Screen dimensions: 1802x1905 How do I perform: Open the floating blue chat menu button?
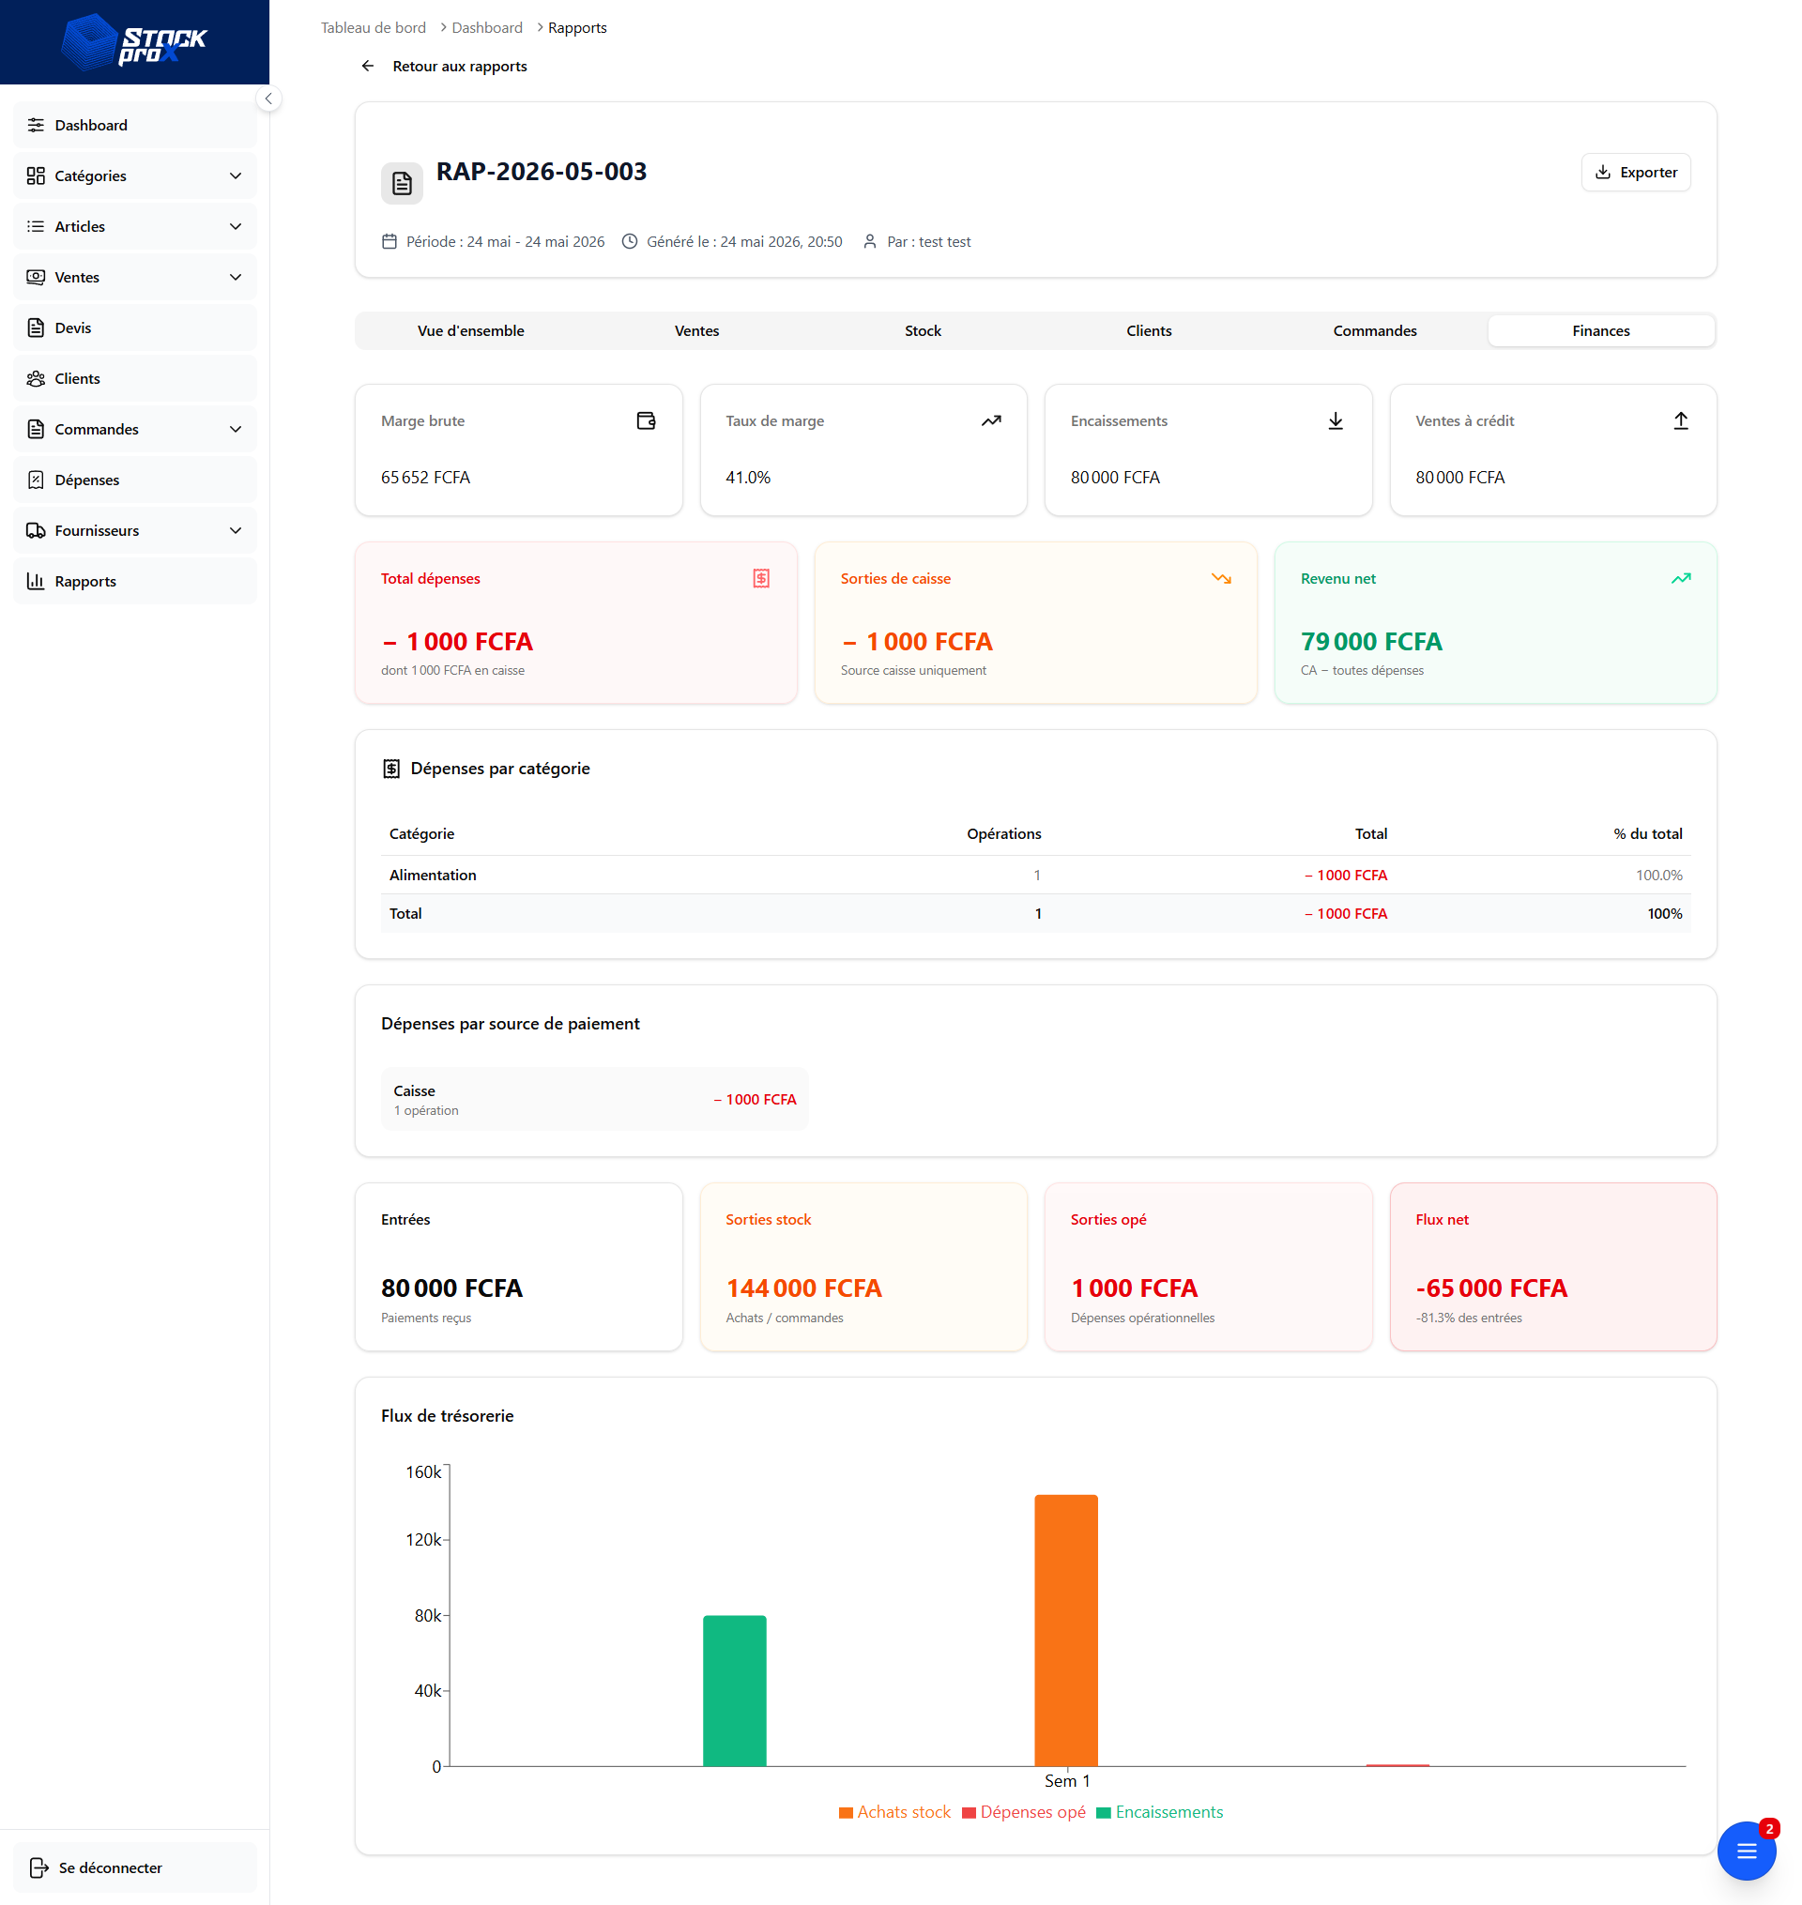click(x=1747, y=1851)
